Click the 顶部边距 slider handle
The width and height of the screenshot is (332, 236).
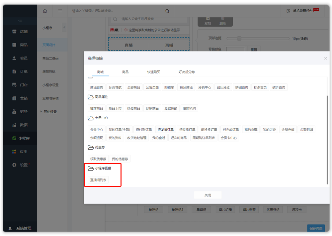[239, 39]
